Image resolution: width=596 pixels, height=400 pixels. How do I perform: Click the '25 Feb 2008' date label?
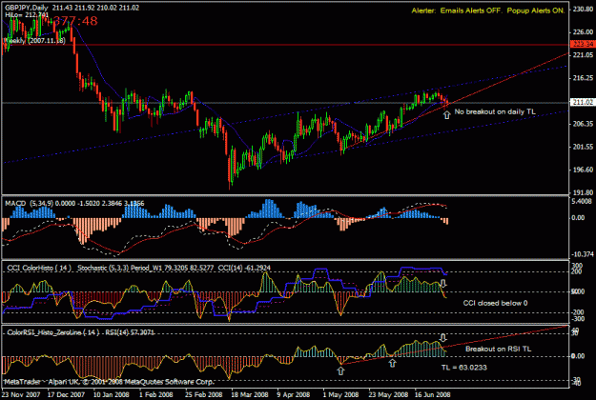click(x=204, y=394)
